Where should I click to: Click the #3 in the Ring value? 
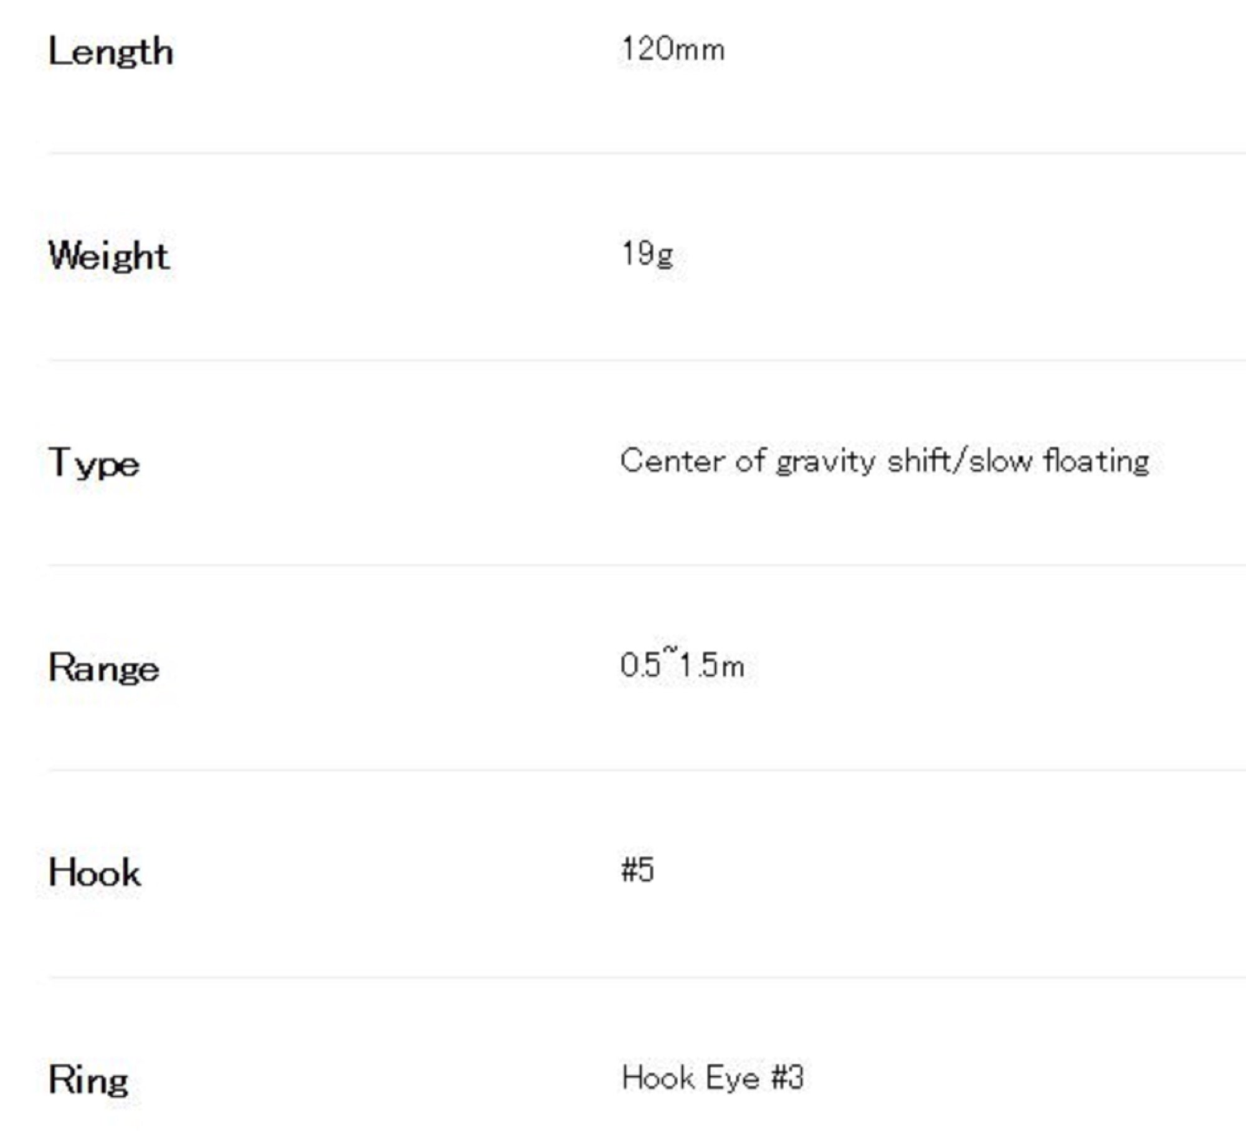787,1077
